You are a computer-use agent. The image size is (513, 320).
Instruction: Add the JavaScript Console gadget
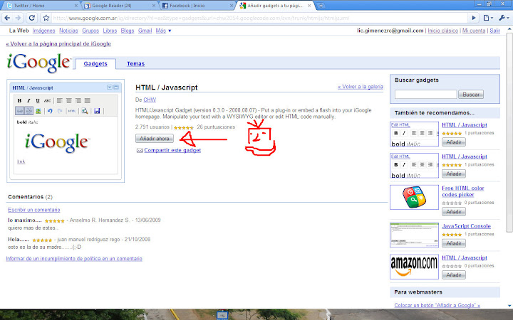click(454, 243)
